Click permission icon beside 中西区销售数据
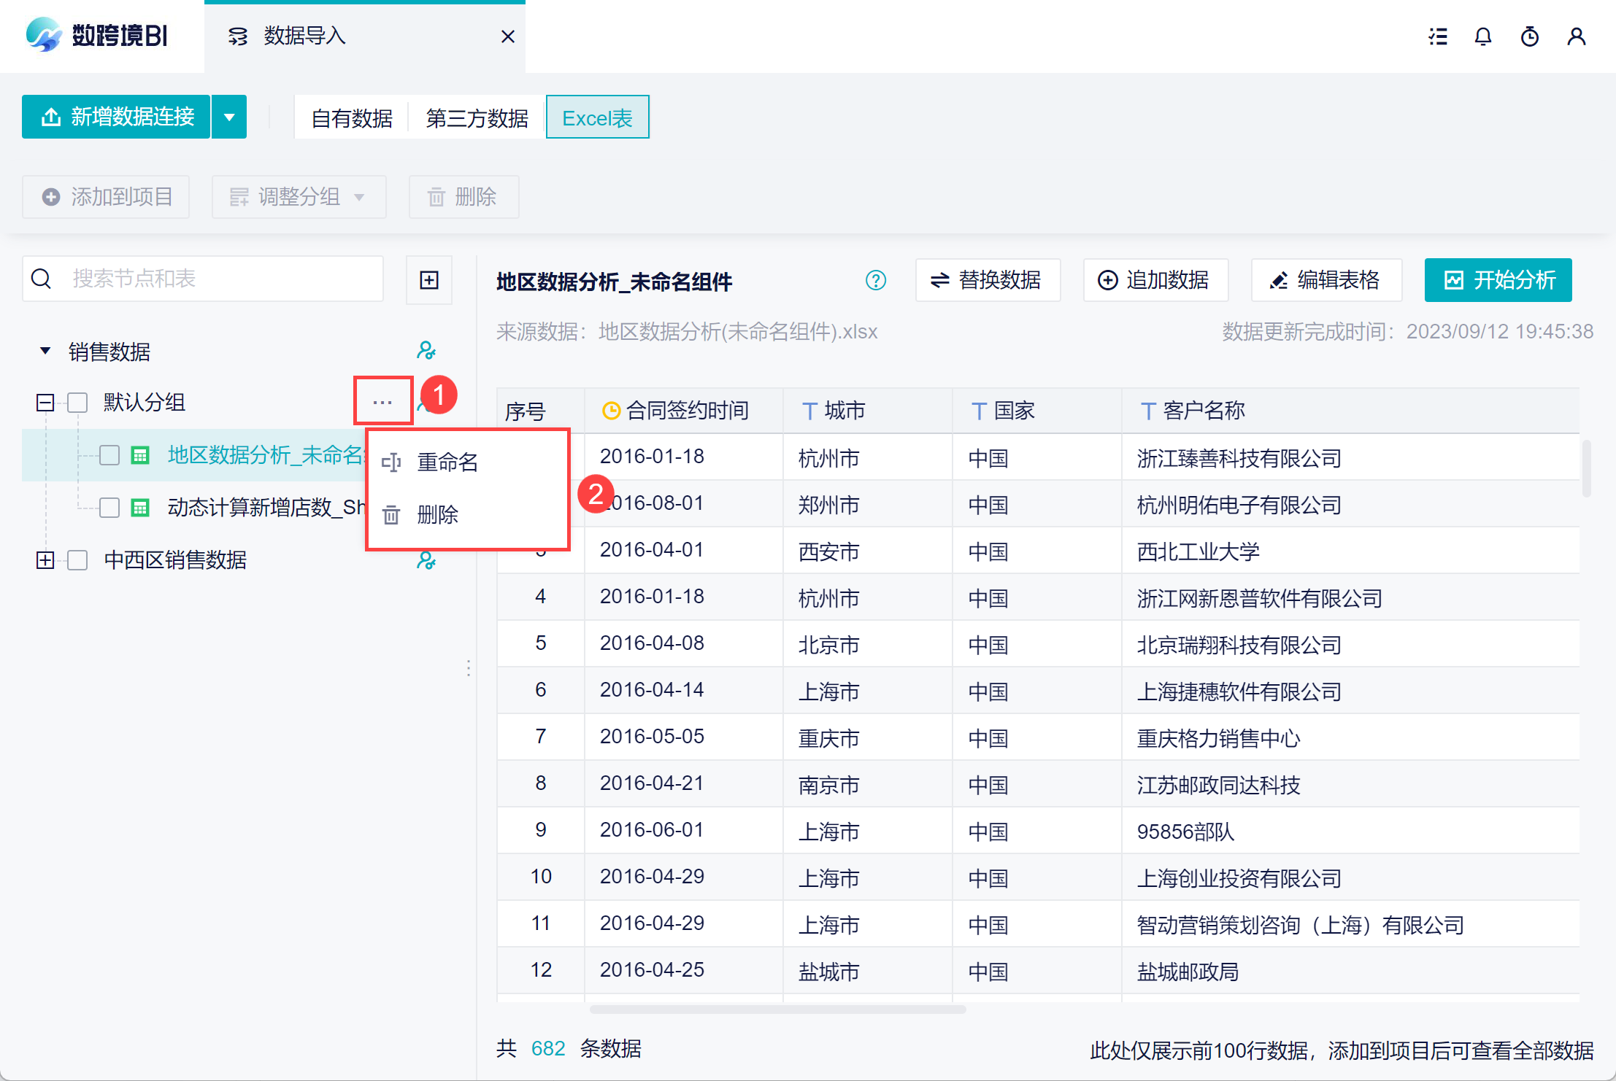The image size is (1616, 1081). click(426, 560)
